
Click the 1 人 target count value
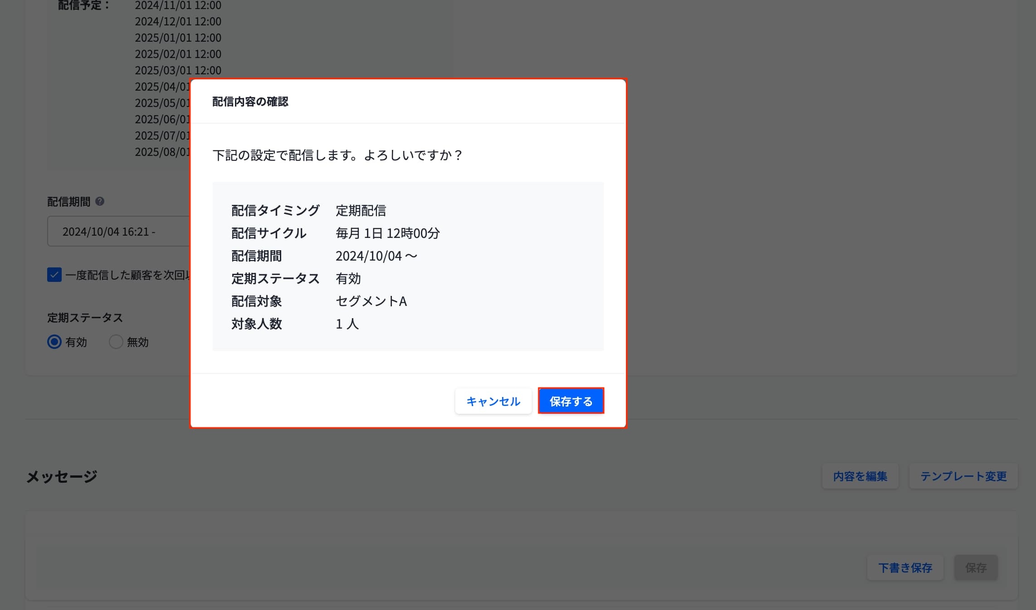coord(347,324)
